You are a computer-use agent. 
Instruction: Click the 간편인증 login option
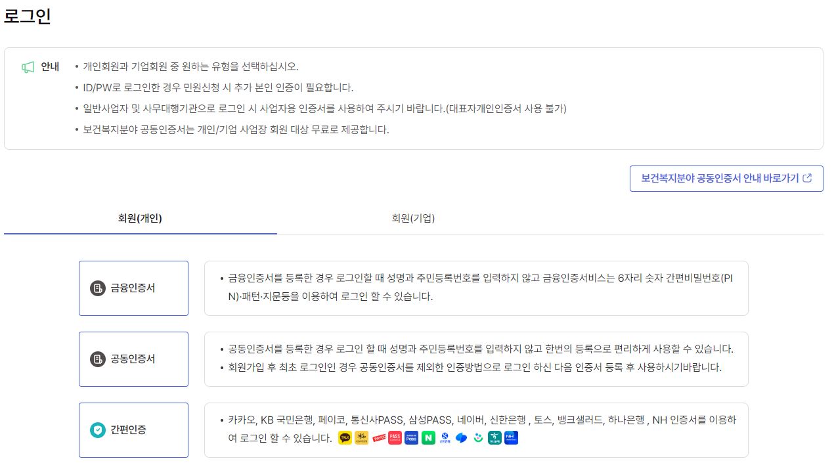coord(133,430)
